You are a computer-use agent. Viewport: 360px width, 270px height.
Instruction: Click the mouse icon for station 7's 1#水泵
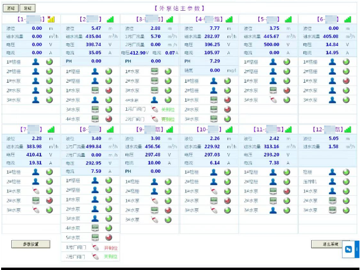35,191
